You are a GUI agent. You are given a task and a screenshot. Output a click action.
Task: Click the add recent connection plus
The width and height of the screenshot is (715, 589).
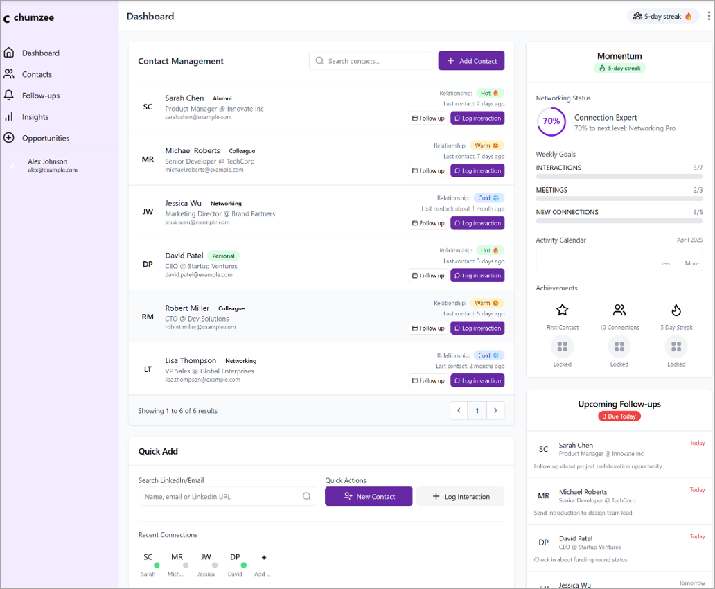(x=263, y=558)
